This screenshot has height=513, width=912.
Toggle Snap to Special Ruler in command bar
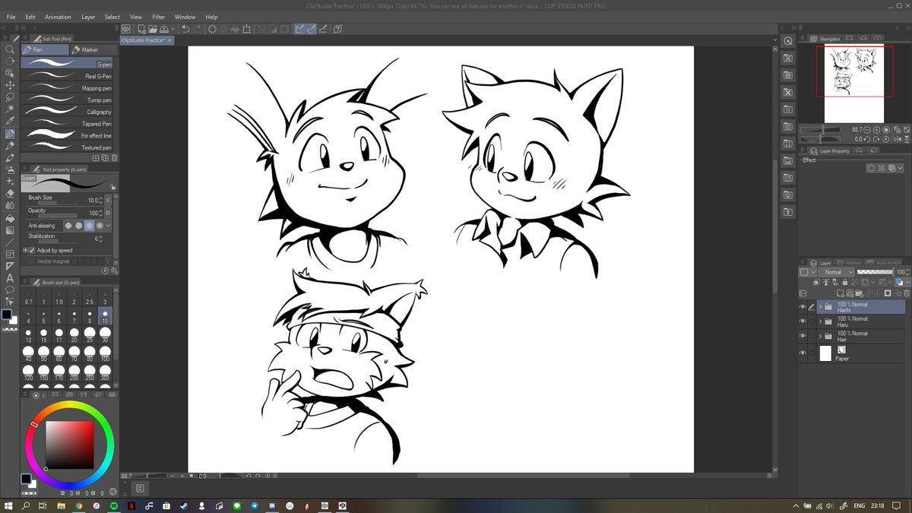point(312,29)
